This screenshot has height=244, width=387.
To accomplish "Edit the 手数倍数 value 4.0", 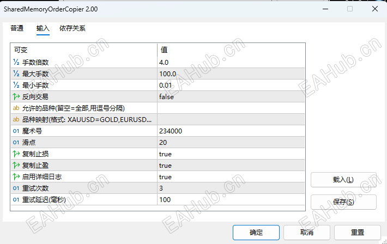I will [231, 62].
